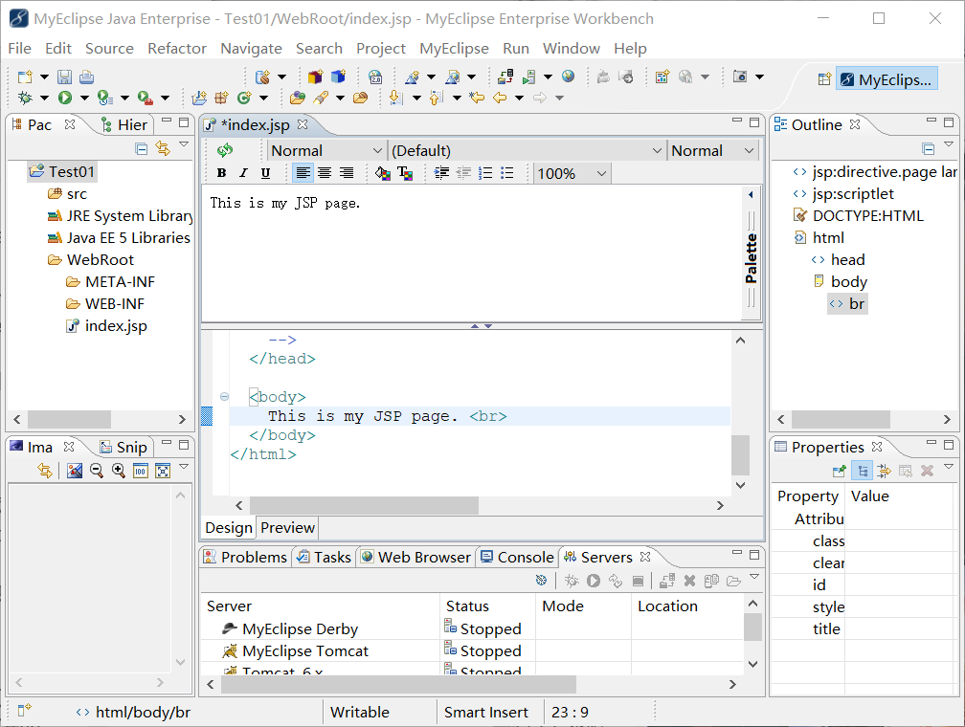Open the (Default) font dropdown

coord(527,151)
